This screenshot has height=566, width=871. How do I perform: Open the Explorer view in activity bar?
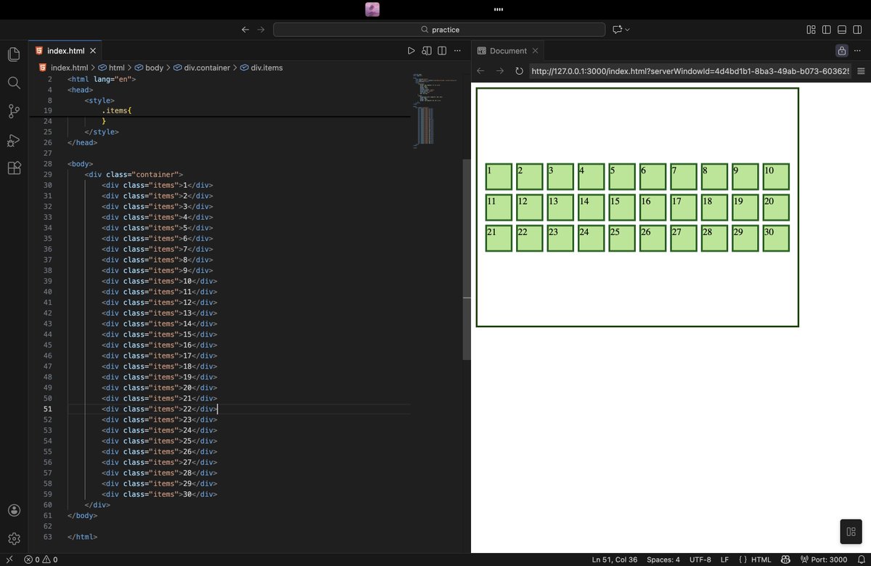14,54
